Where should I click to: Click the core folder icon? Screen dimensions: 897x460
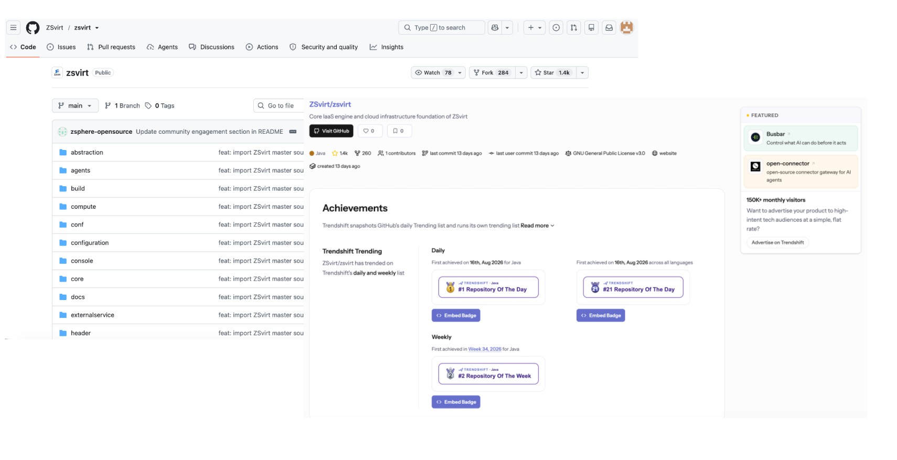(63, 279)
